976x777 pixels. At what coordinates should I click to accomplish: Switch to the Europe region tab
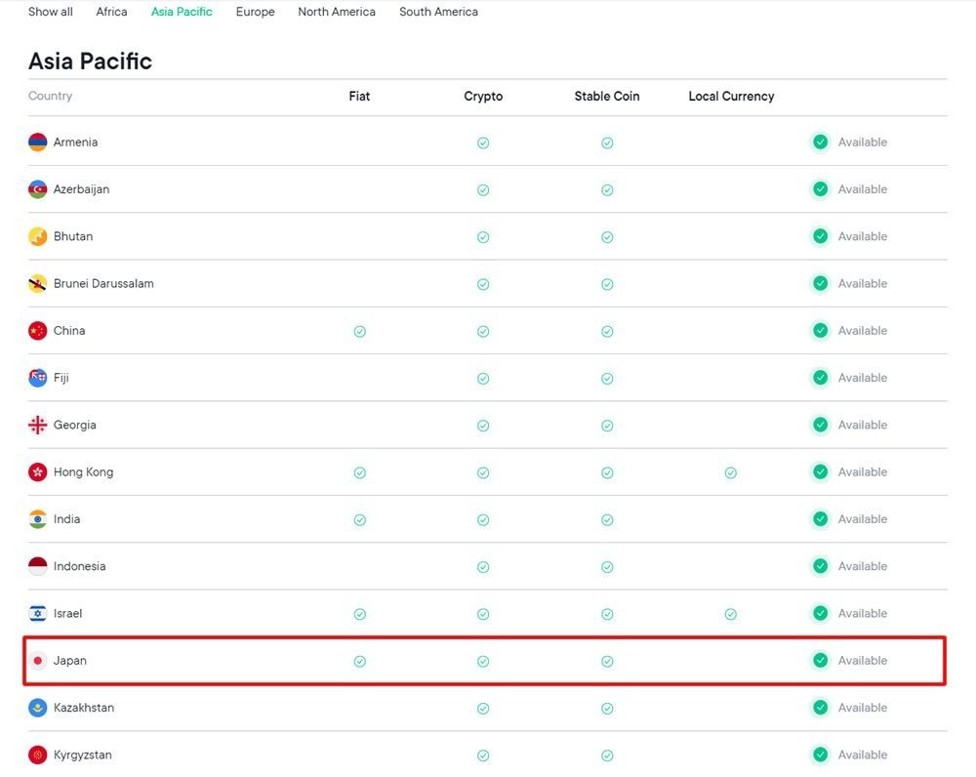(255, 12)
